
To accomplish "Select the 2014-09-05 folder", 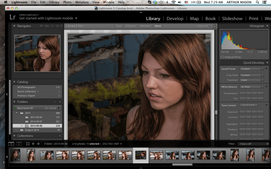I will point(36,121).
